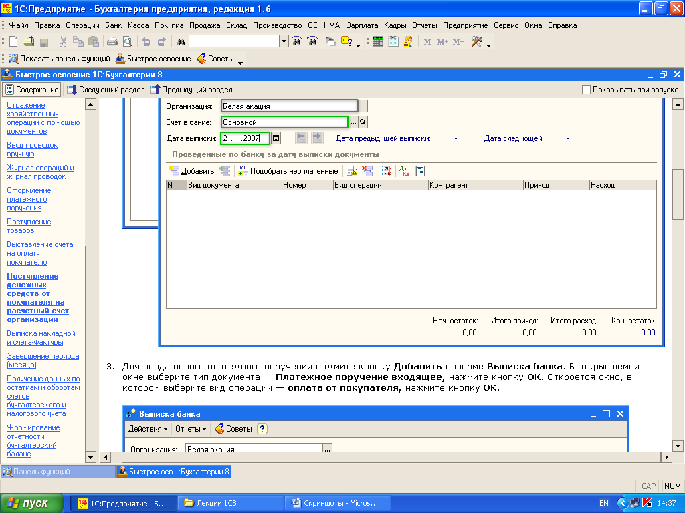The height and width of the screenshot is (513, 685).
Task: Open the Завершение периода (месяца) link
Action: (43, 360)
